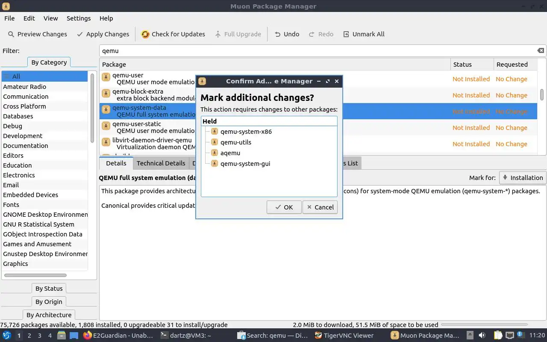The width and height of the screenshot is (547, 342).
Task: Click Unmark All in the toolbar
Action: [x=364, y=34]
